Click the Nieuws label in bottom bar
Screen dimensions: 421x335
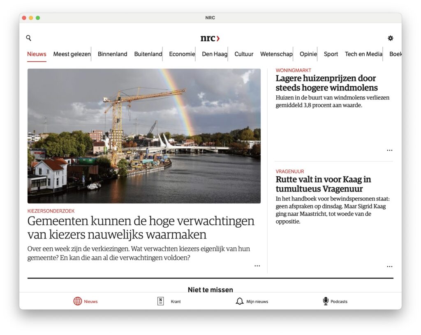91,301
